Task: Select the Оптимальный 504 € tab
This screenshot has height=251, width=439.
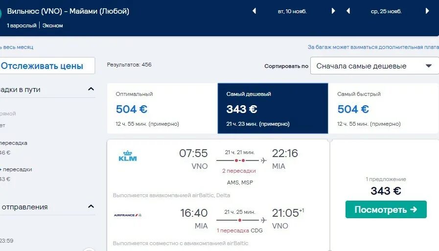Action: pyautogui.click(x=162, y=108)
